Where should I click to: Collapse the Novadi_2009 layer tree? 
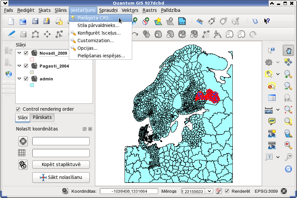click(19, 53)
